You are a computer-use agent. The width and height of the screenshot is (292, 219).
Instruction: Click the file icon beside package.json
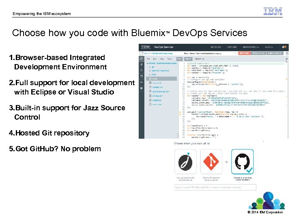click(150, 96)
